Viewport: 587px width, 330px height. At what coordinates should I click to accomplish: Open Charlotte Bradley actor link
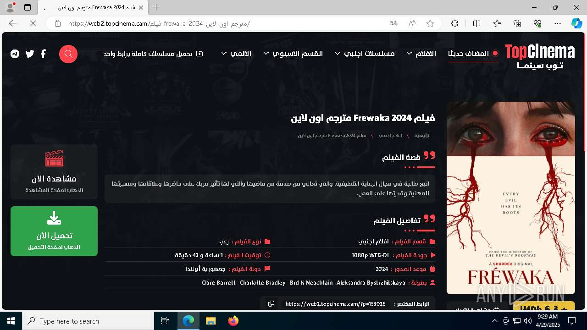click(263, 283)
